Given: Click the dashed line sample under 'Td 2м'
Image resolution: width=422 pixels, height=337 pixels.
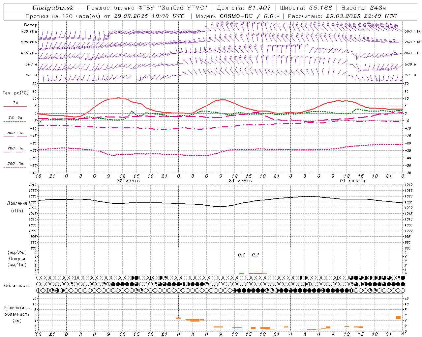Looking at the screenshot, I should tap(15, 122).
